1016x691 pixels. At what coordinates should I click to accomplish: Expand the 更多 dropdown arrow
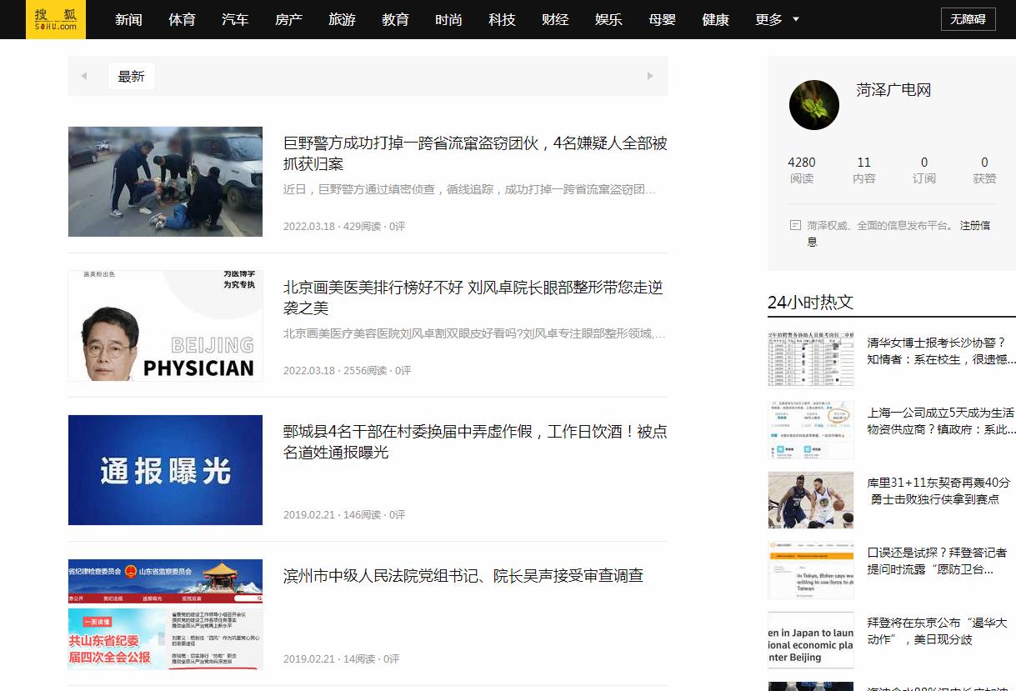[795, 19]
